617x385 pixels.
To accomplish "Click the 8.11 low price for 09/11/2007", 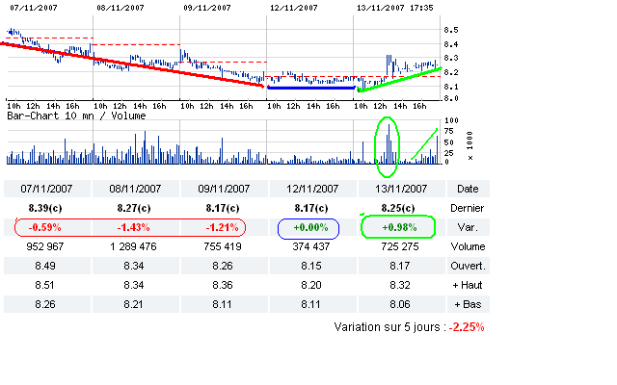I will pos(223,304).
